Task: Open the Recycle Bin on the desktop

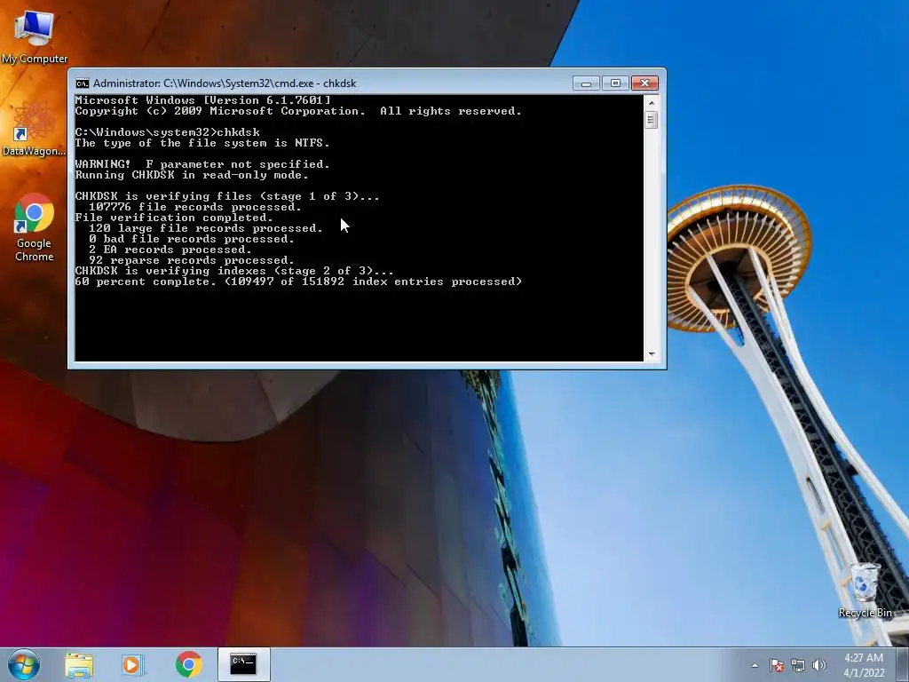Action: click(865, 590)
